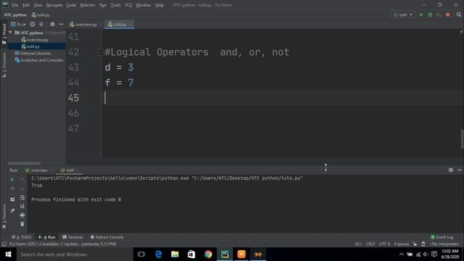Show hidden system tray icons chevron
Image resolution: width=464 pixels, height=261 pixels.
coord(401,254)
